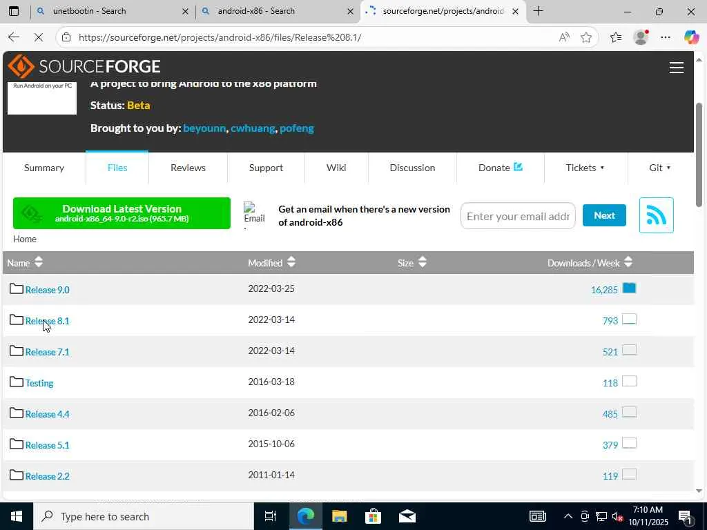Screen dimensions: 707x530
Task: Open Release 8.1 download stats chart icon
Action: tap(629, 319)
